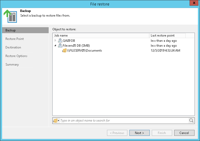Click QA09 DB's "less than a day ago" cell

click(164, 41)
